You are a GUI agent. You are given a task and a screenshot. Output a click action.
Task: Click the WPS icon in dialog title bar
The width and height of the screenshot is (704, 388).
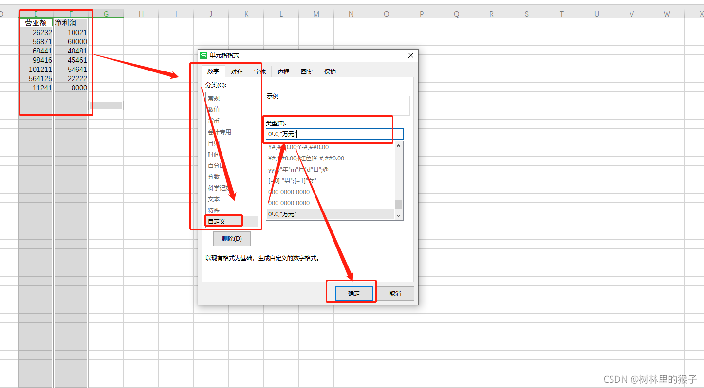204,55
